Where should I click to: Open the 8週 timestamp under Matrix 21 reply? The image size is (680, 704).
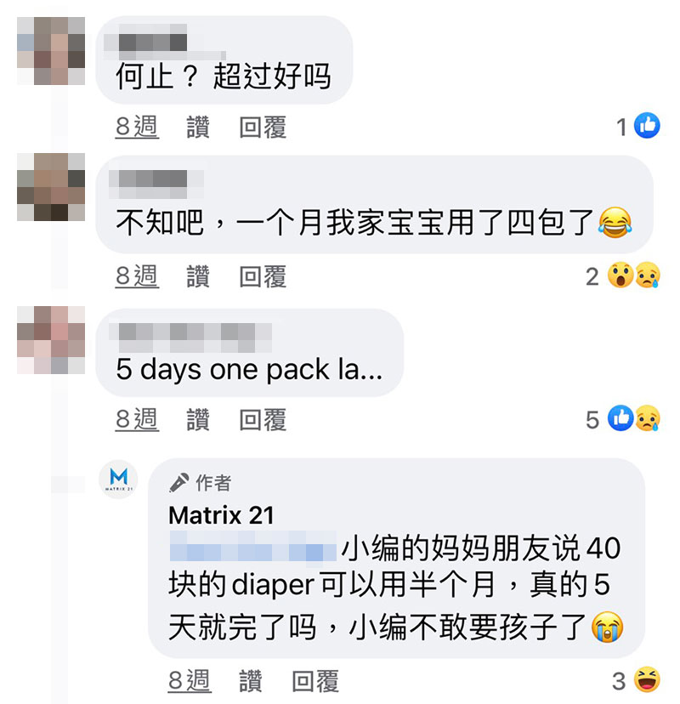pos(190,681)
